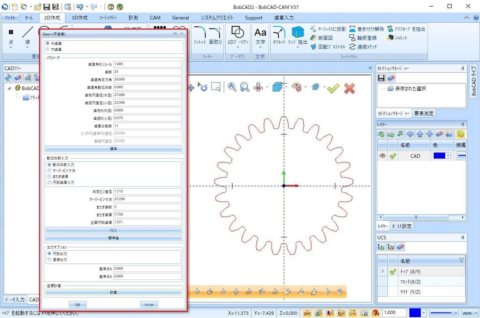Select the 面取り chamfer tool
Screen dimensions: 480x318
pyautogui.click(x=215, y=36)
